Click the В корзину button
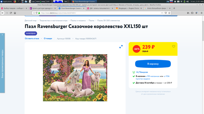 153,64
